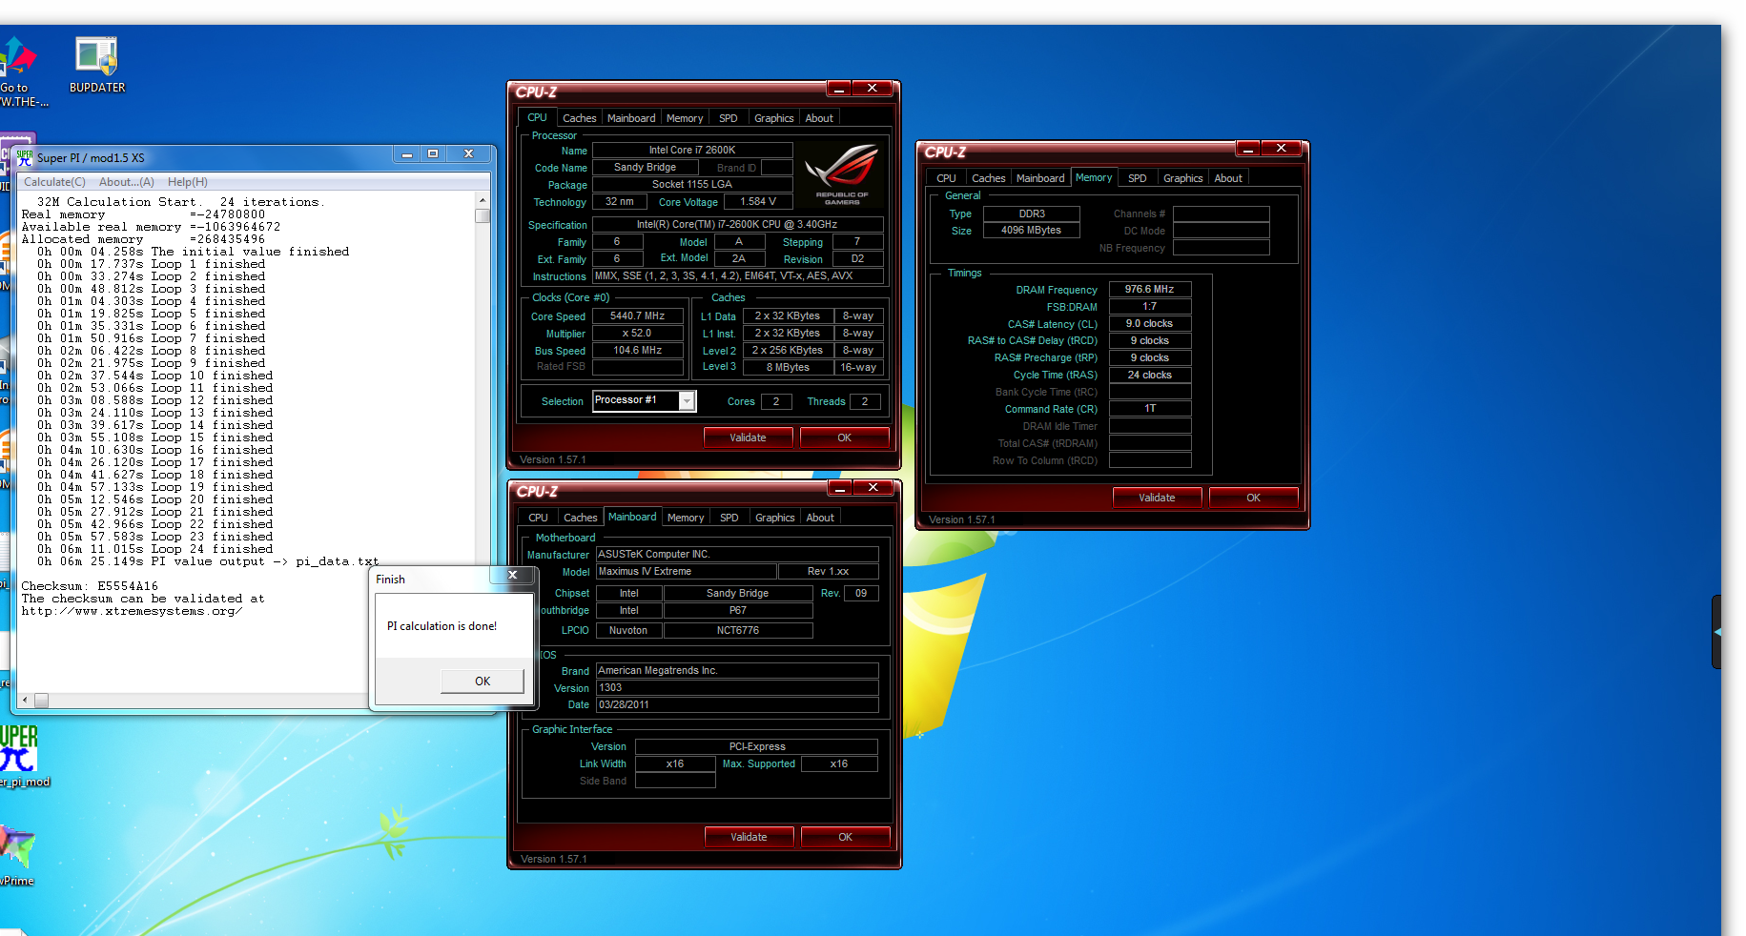The height and width of the screenshot is (936, 1746).
Task: Click the BIOS Date 03/28/2011 field
Action: 737,705
